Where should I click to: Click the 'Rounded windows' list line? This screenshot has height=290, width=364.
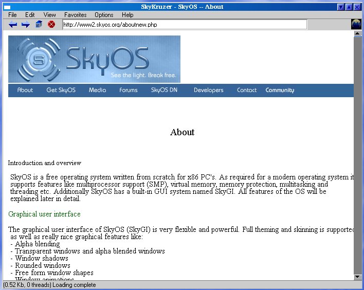(41, 265)
